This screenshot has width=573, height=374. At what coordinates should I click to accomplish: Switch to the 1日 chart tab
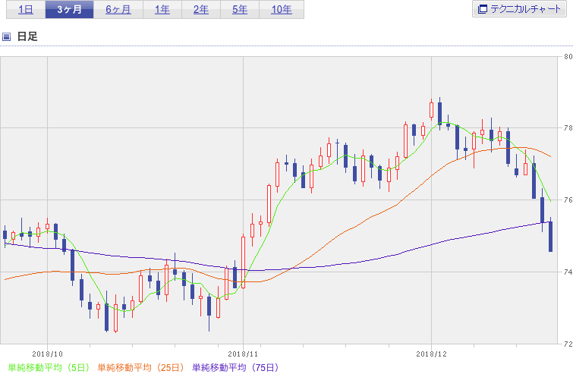26,10
